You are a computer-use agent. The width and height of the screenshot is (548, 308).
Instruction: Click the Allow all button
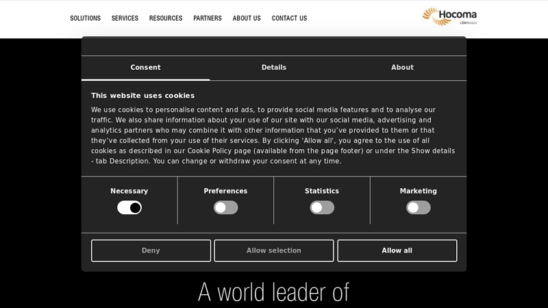tap(397, 251)
